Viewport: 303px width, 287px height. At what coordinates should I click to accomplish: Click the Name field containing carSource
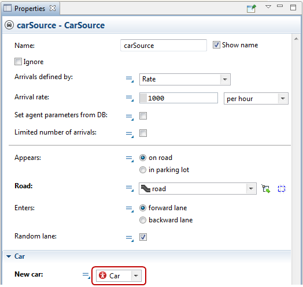164,46
